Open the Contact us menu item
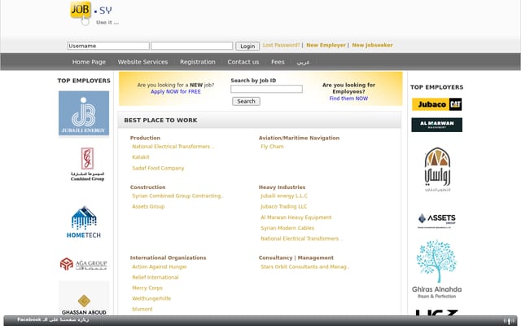Screen dimensions: 521x326 coord(243,62)
